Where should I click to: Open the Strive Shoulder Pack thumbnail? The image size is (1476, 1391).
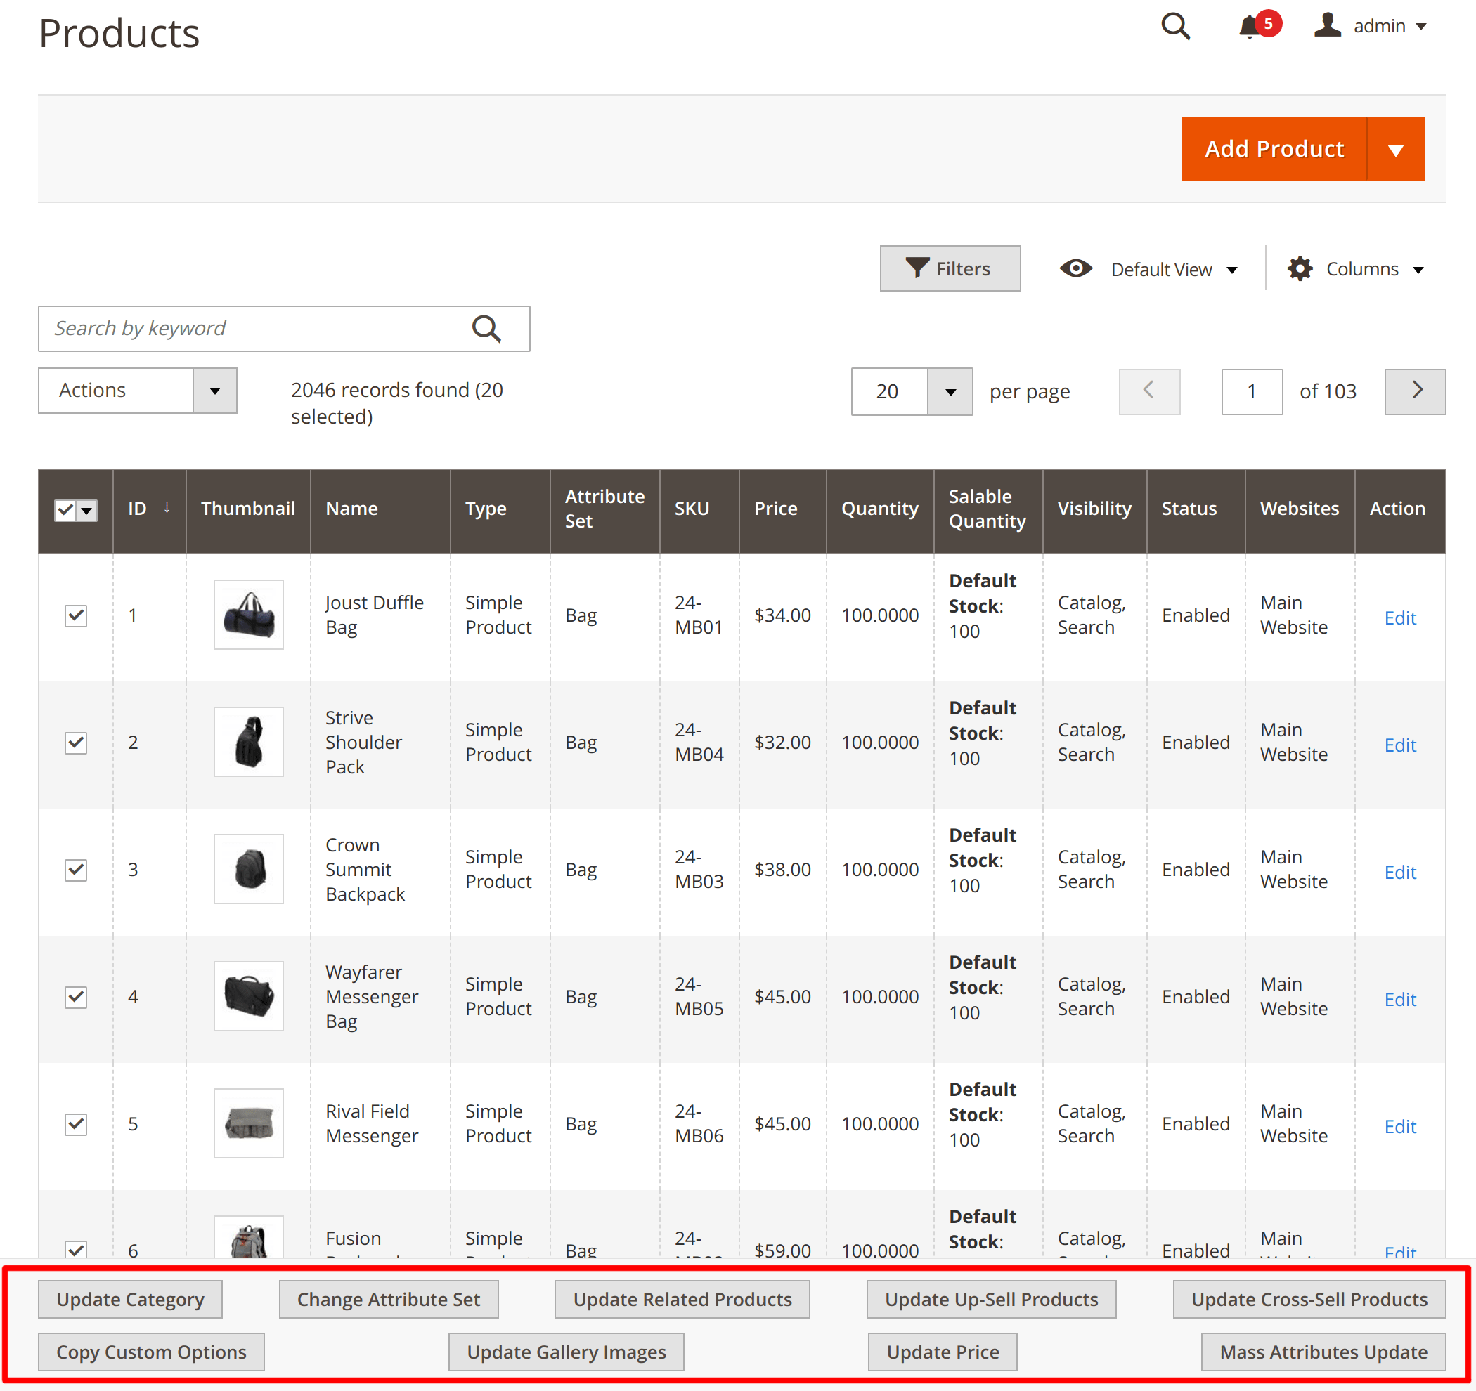click(249, 742)
